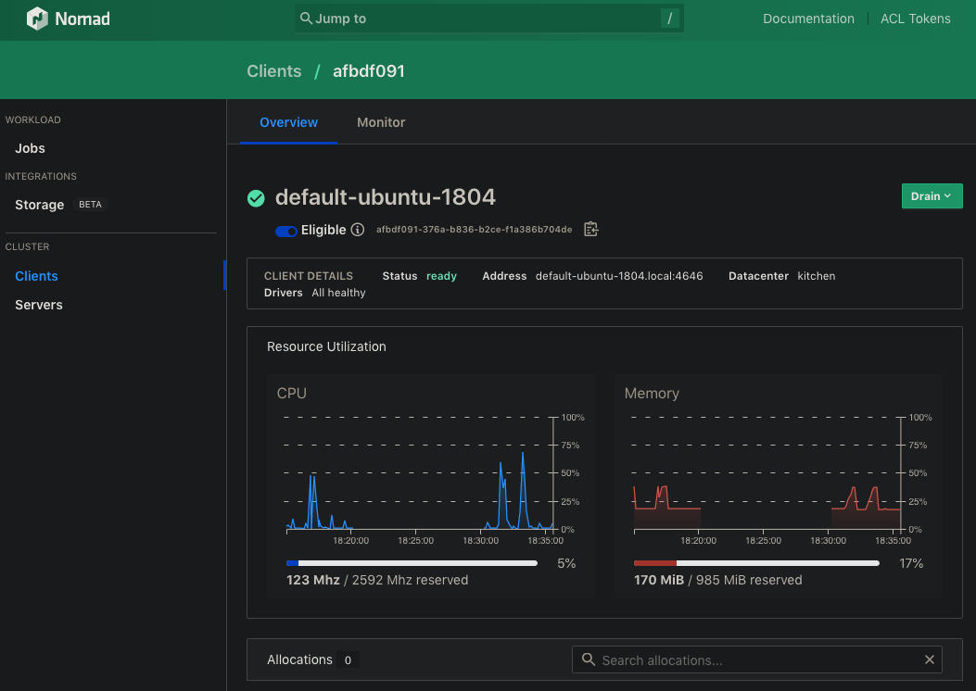Image resolution: width=976 pixels, height=691 pixels.
Task: Copy the client ID with clipboard icon
Action: pos(590,229)
